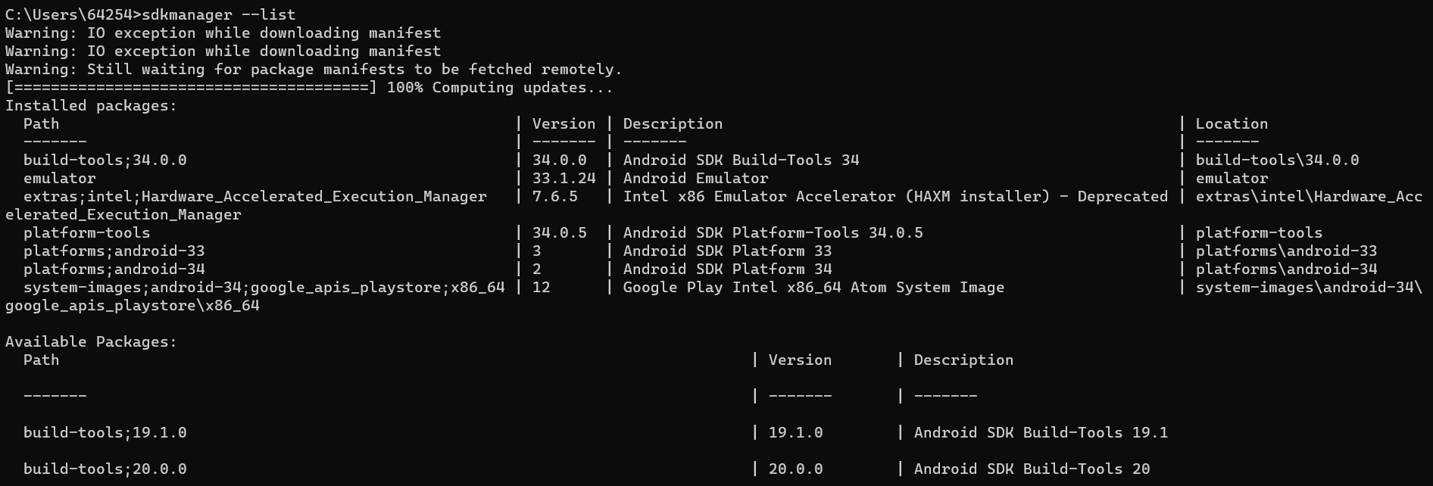This screenshot has width=1433, height=486.
Task: Click the 'Available Packages:' heading
Action: (x=91, y=341)
